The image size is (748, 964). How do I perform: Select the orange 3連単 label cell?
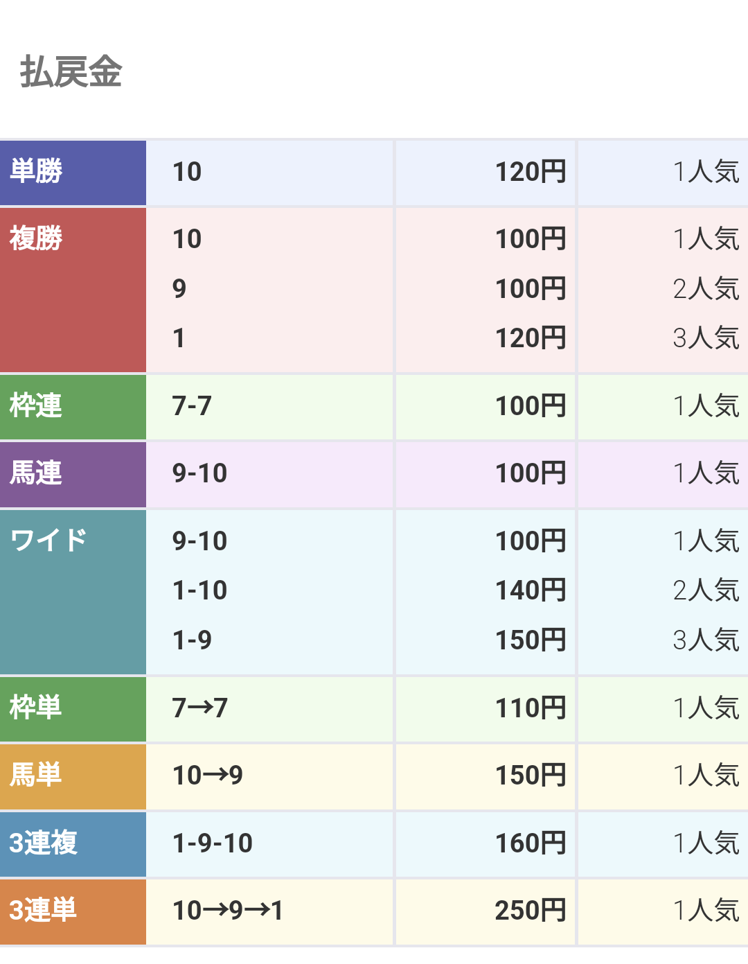[x=73, y=911]
